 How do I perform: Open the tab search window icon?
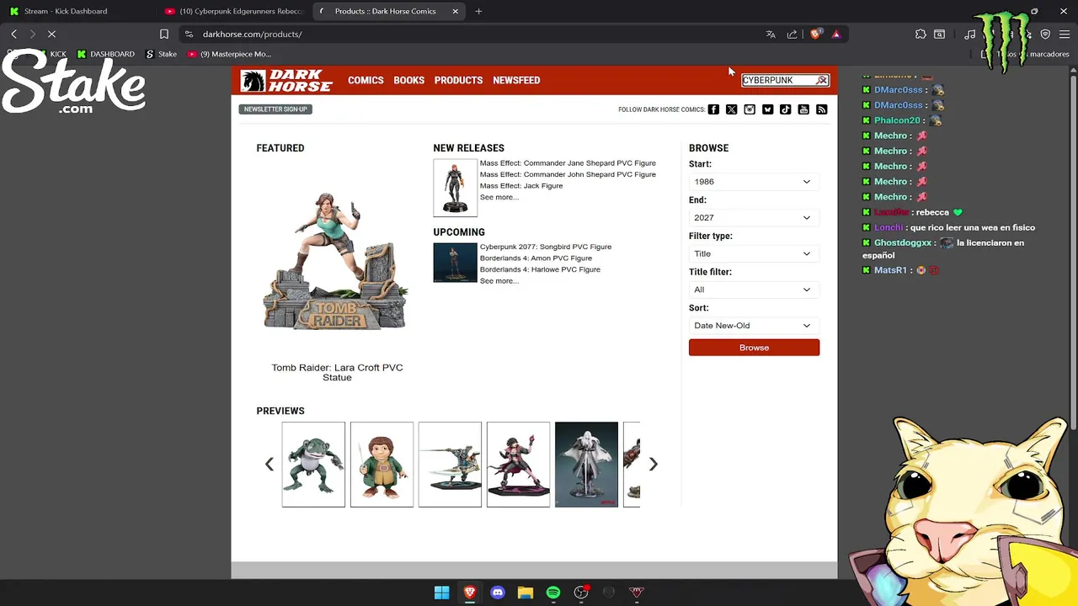[939, 35]
